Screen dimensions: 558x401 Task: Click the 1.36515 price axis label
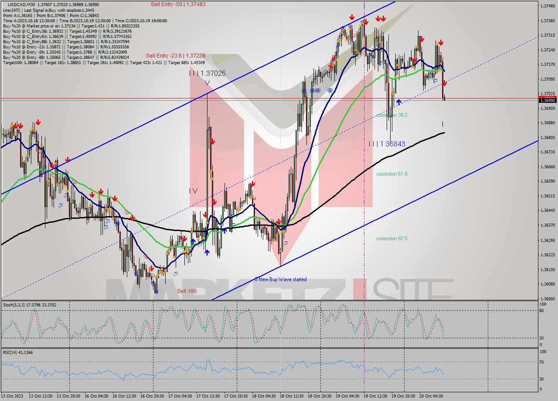(548, 196)
